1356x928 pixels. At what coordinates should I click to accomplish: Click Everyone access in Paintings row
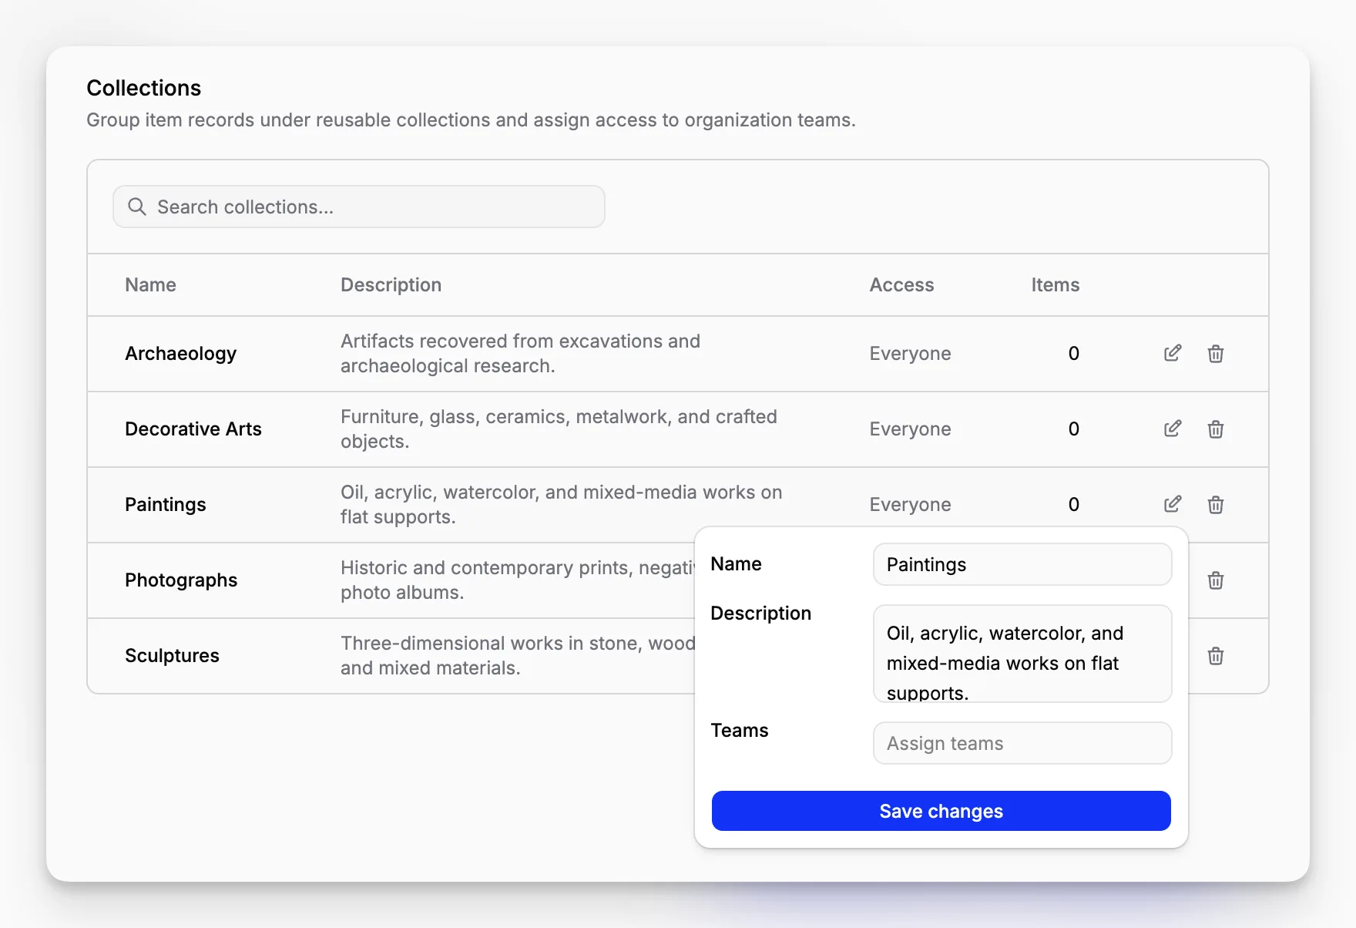click(x=910, y=504)
